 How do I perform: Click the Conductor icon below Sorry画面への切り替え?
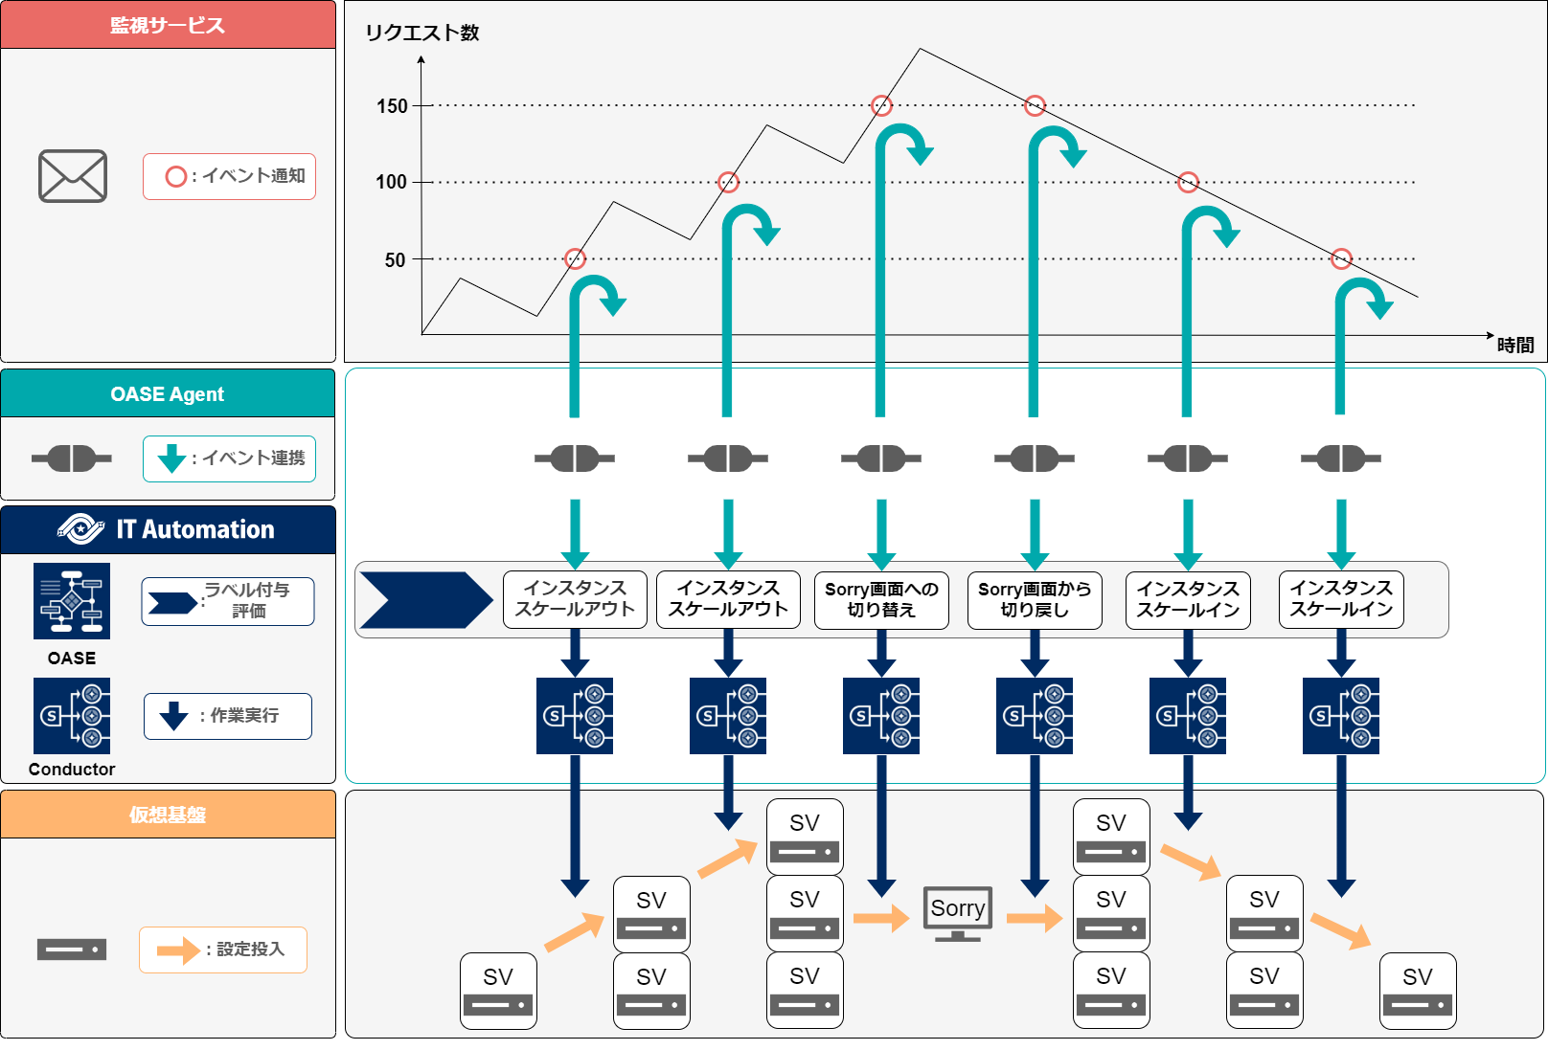tap(881, 716)
